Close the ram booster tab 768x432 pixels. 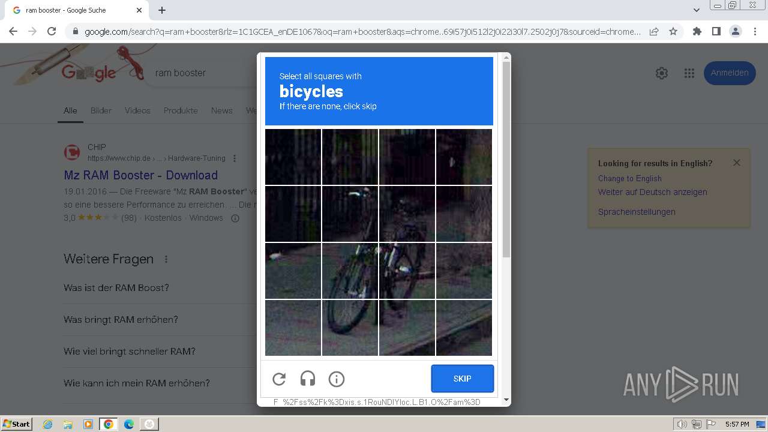click(x=139, y=10)
